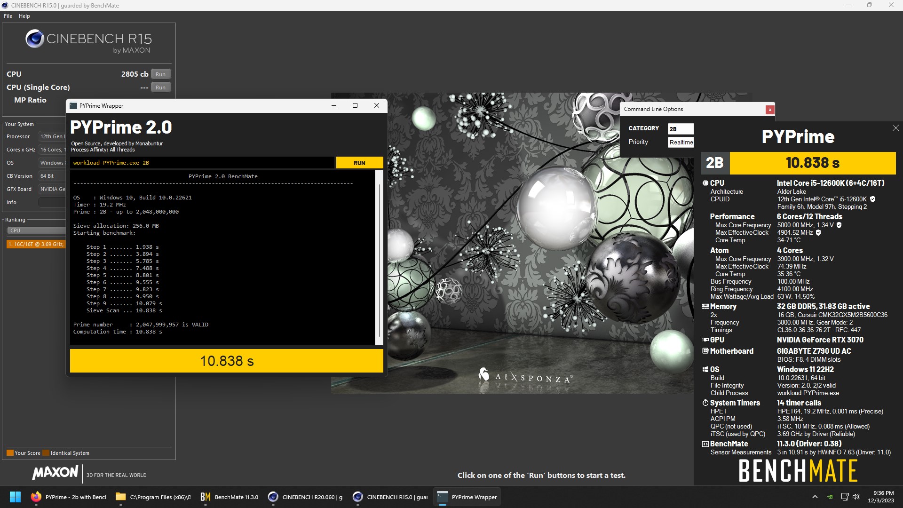Click the OS Windows icon in BenchMate panel
The width and height of the screenshot is (903, 508).
click(x=705, y=369)
